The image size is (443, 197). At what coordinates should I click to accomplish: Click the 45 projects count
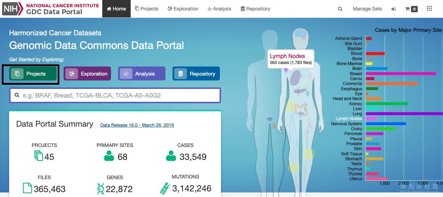[49, 157]
